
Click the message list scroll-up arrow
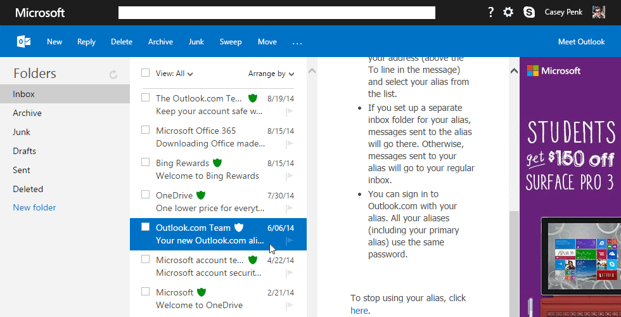[312, 71]
